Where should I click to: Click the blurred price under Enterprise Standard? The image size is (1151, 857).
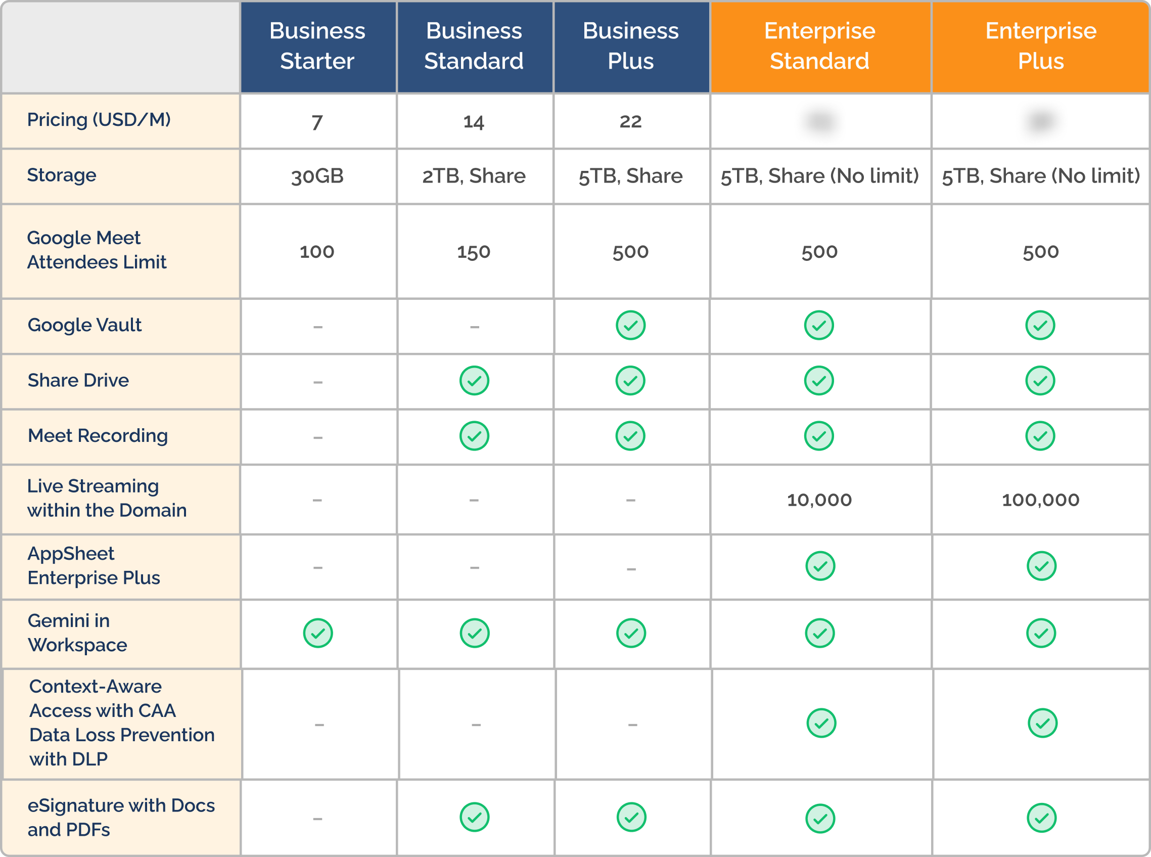coord(819,121)
